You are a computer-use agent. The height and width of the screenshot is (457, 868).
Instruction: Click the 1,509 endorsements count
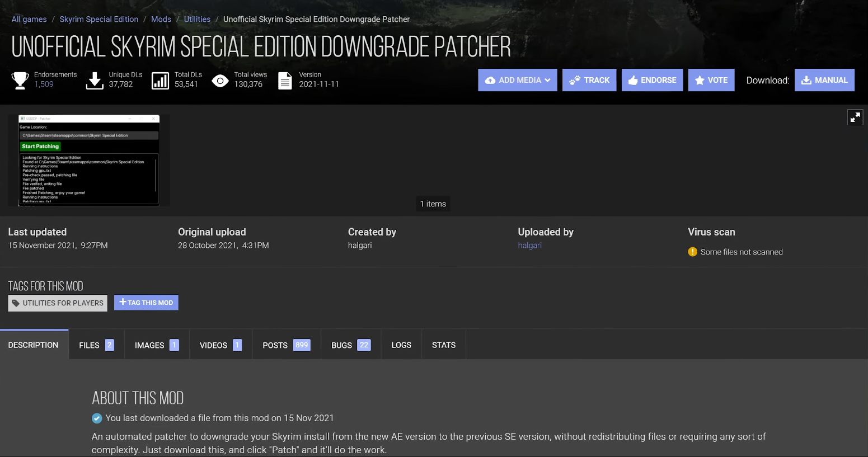coord(44,84)
